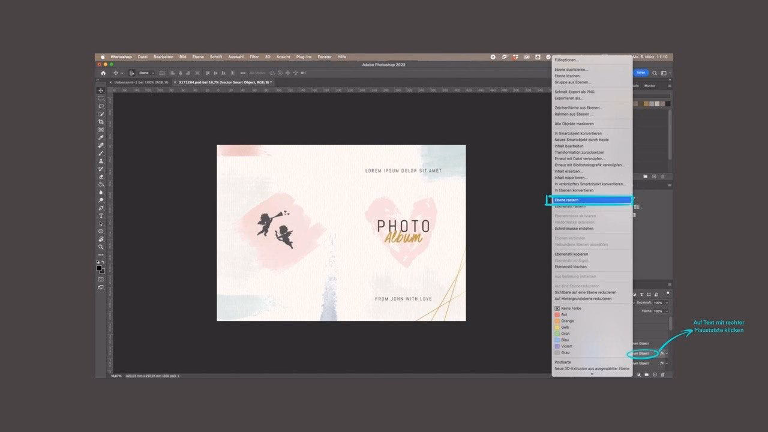Toggle shape layer filter in Layers panel

(649, 295)
